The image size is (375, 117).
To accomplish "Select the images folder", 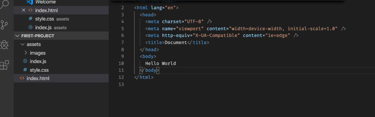I will pyautogui.click(x=61, y=53).
